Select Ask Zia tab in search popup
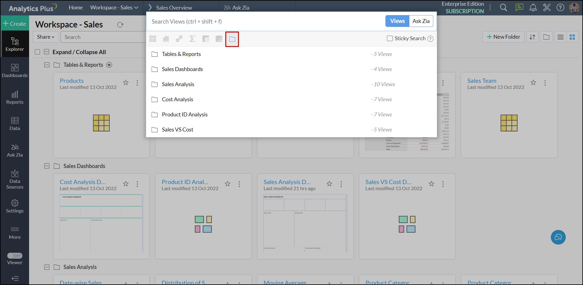Viewport: 583px width, 285px height. tap(421, 21)
